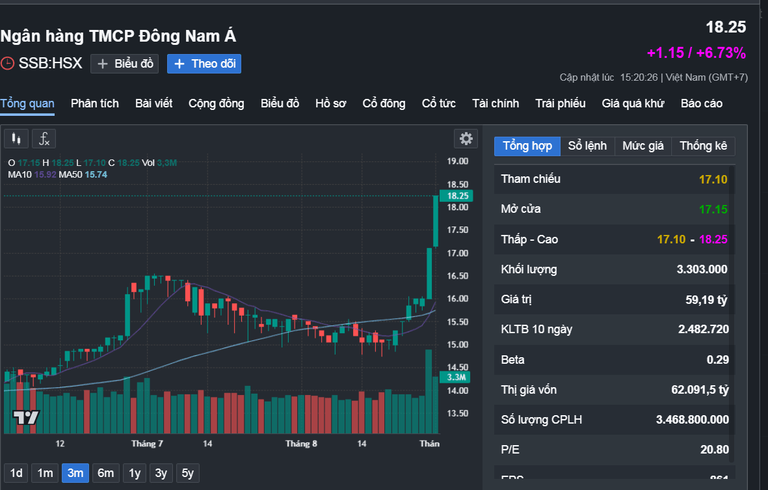Open the Bài viết tab
Viewport: 768px width, 490px height.
pyautogui.click(x=154, y=103)
